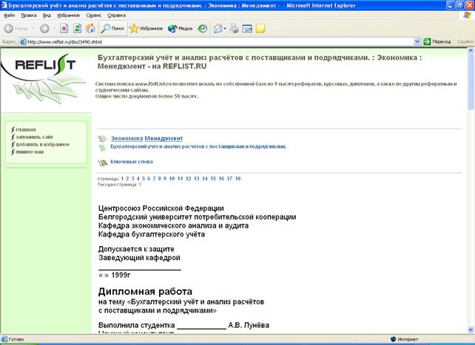Click пишите нам sidebar link

[30, 151]
